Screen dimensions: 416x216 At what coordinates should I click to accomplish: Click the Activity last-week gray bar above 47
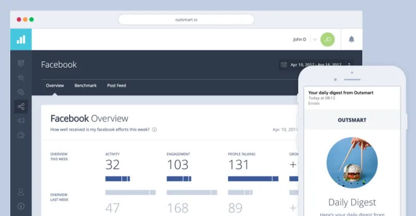[131, 193]
